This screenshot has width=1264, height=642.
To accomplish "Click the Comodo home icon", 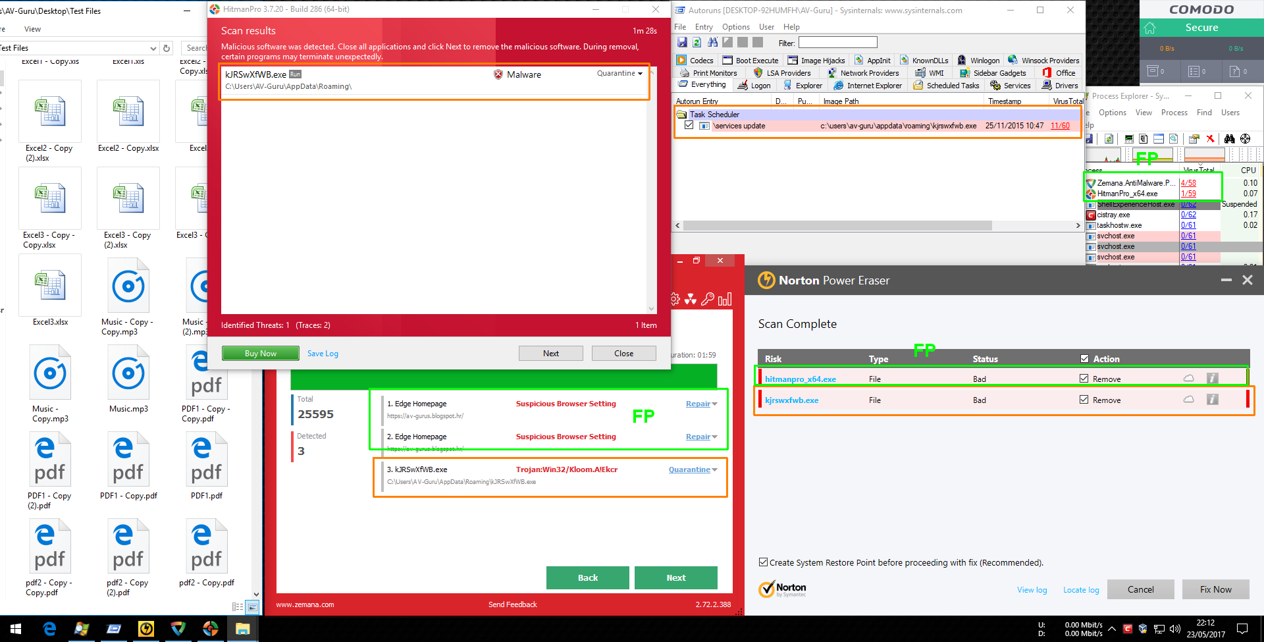I will click(x=1150, y=28).
